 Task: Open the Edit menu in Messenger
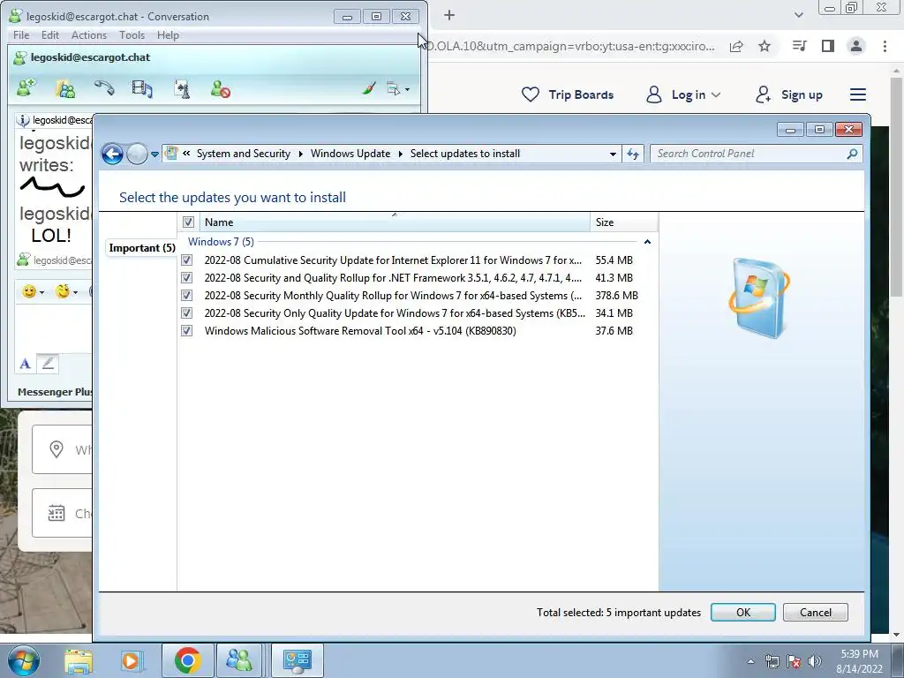coord(50,35)
